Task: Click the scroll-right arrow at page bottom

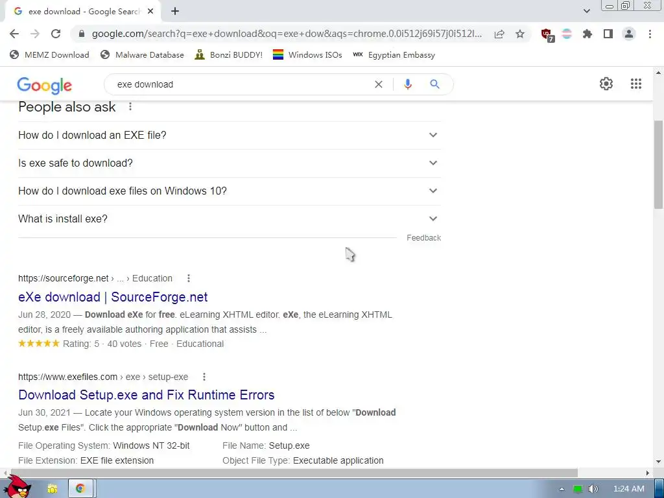Action: coord(648,473)
